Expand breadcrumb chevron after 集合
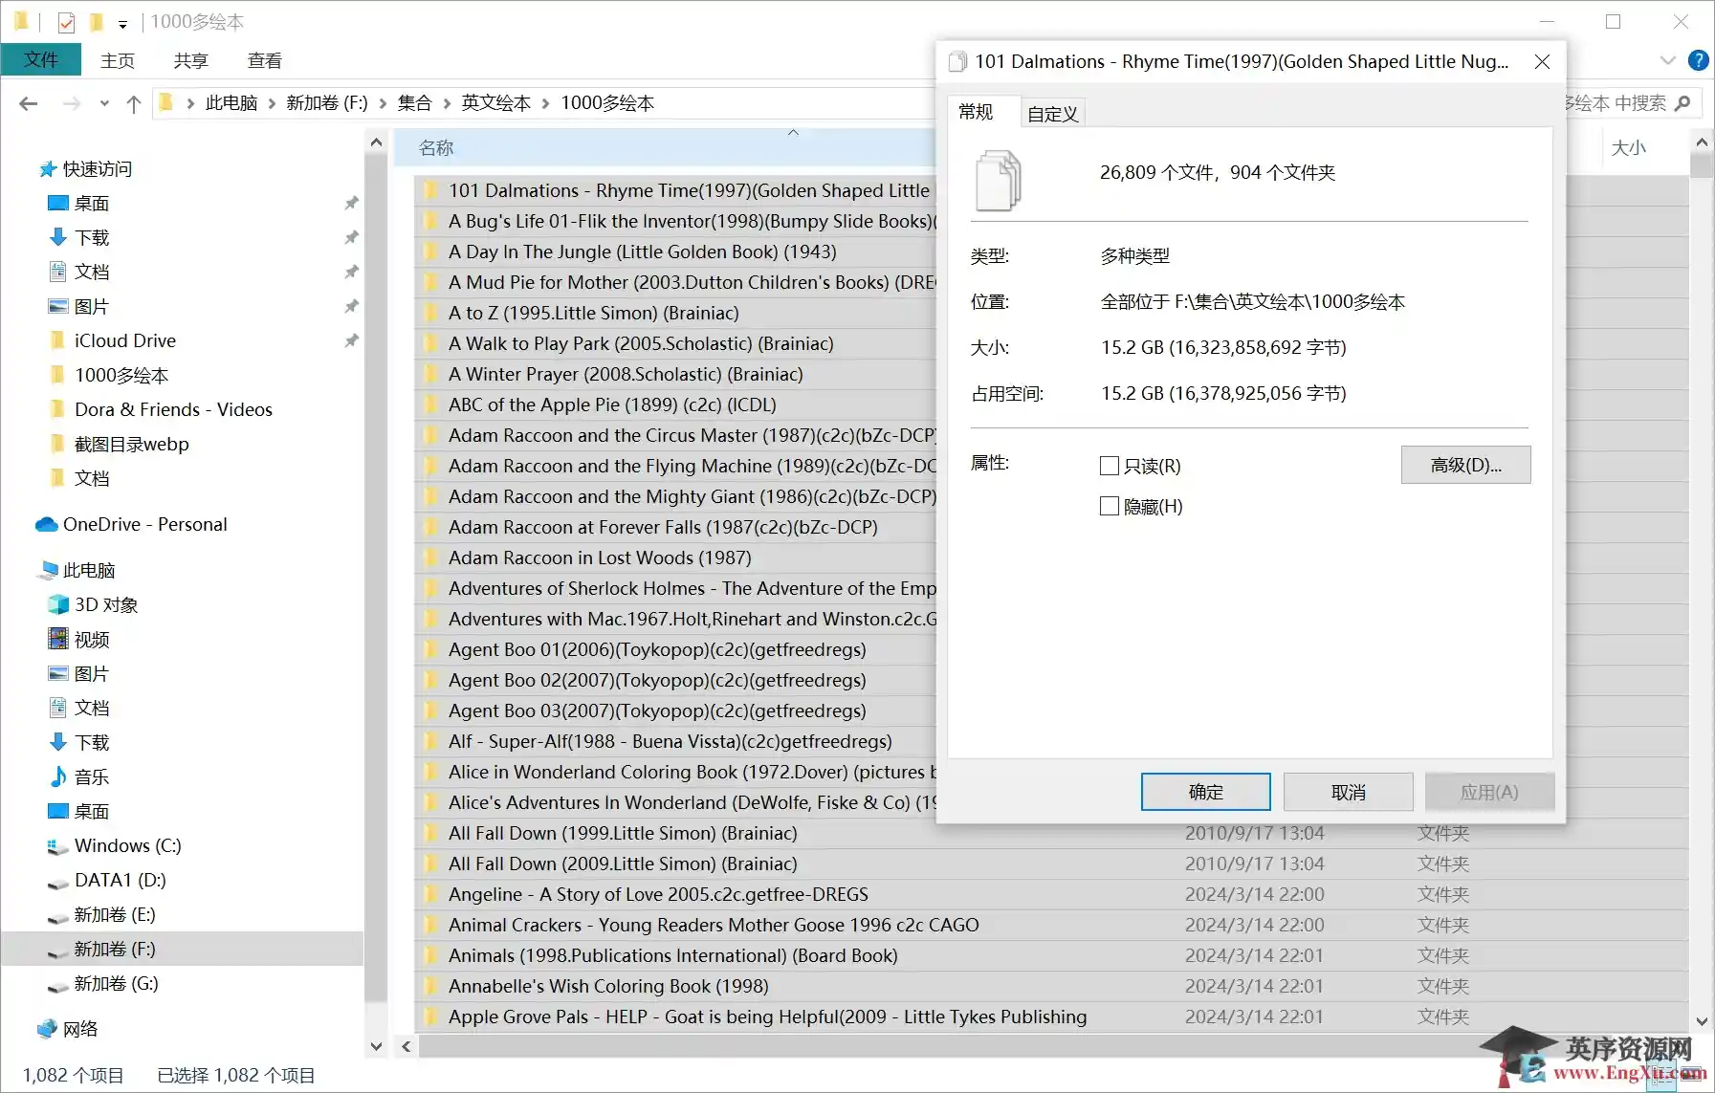Viewport: 1715px width, 1093px height. tap(447, 103)
